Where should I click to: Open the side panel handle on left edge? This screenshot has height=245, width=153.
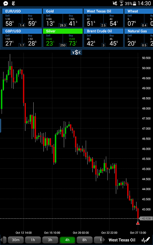point(0,125)
